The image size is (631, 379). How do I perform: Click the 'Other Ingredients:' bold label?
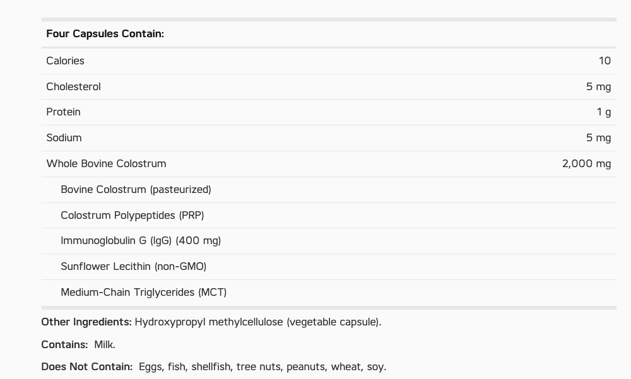86,322
